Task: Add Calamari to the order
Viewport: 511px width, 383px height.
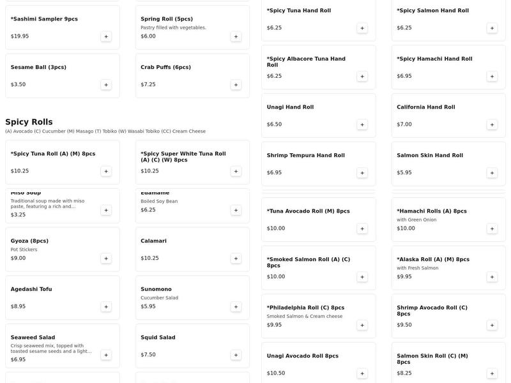Action: 236,259
